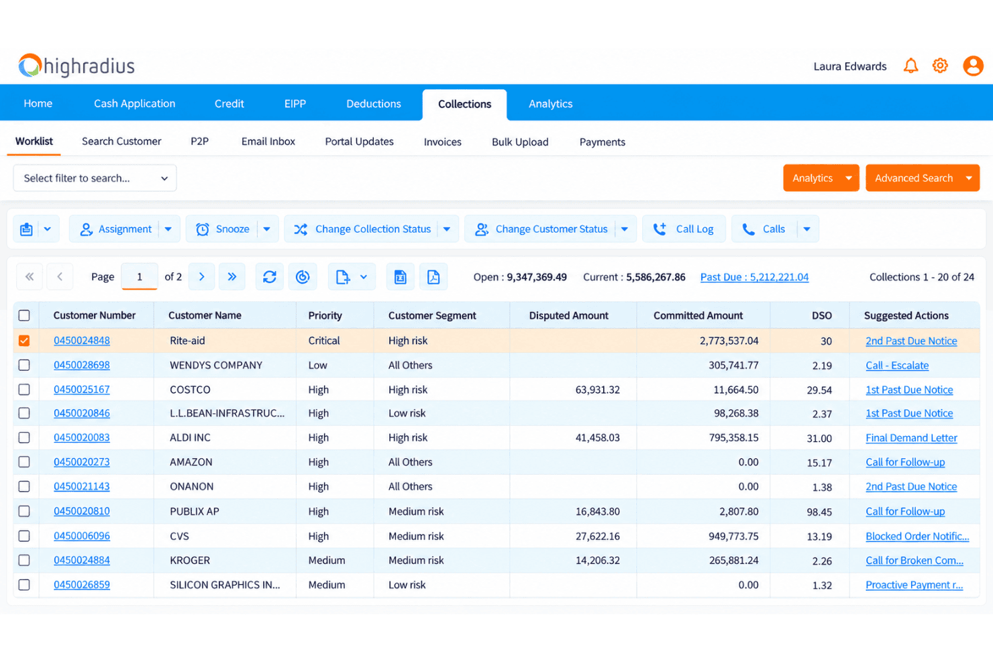Check the WENDYS COMPANY row checkbox
Screen dimensions: 993x662
[24, 365]
